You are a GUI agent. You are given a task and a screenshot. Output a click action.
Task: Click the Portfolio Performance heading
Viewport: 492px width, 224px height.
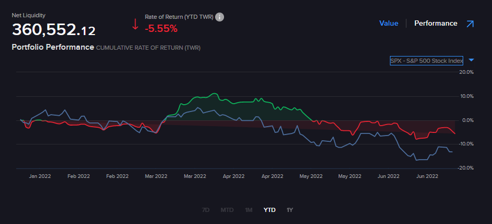point(53,47)
